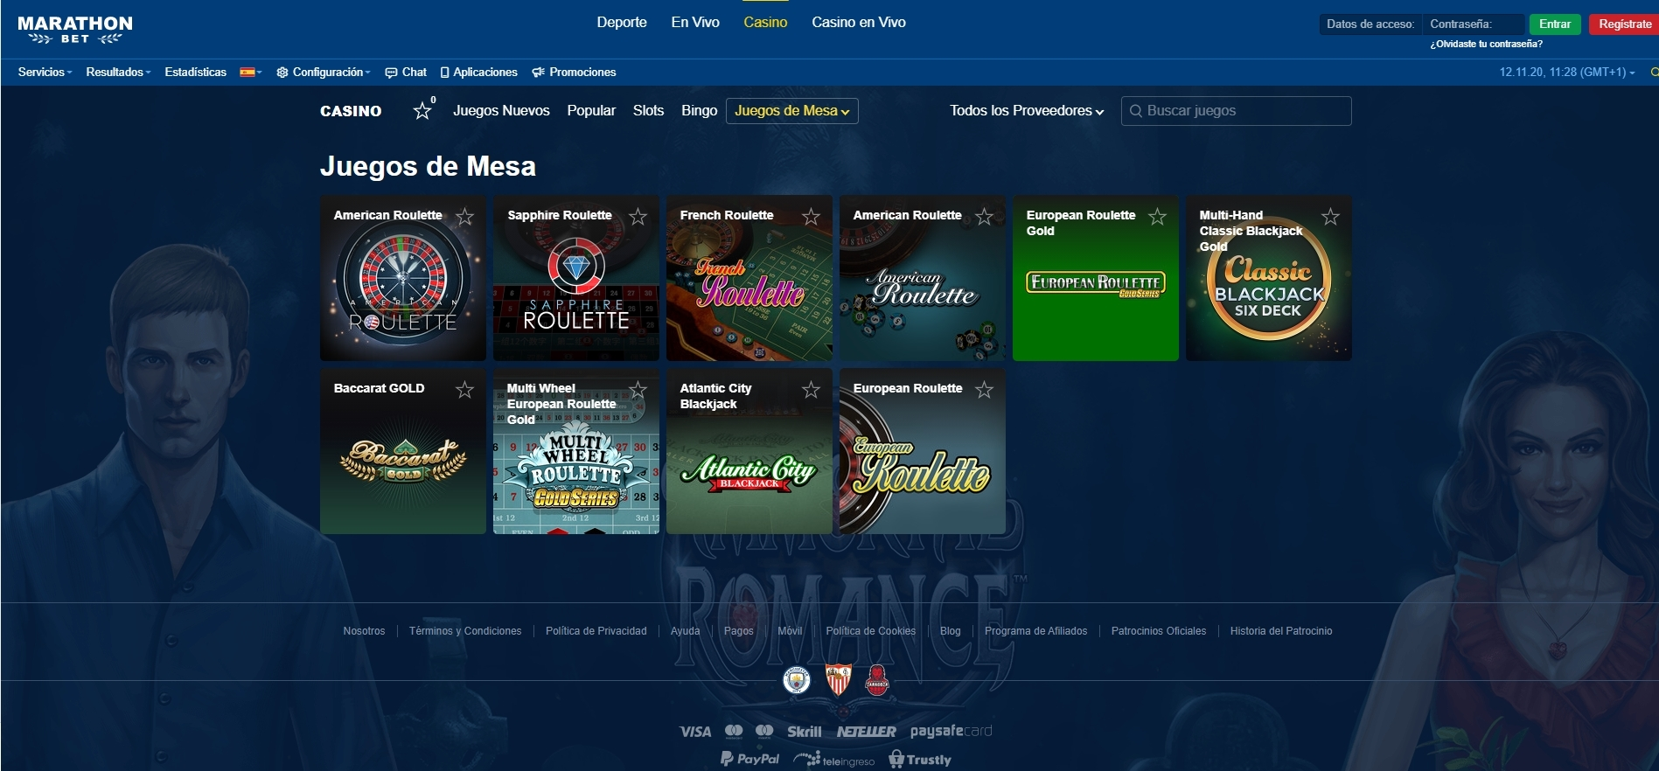Favorite the Baccarat GOLD game

click(x=465, y=389)
